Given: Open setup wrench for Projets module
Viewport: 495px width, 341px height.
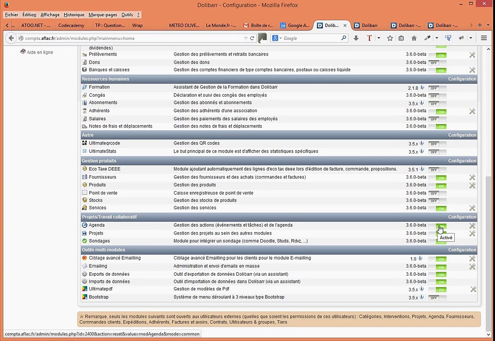Looking at the screenshot, I should 472,233.
